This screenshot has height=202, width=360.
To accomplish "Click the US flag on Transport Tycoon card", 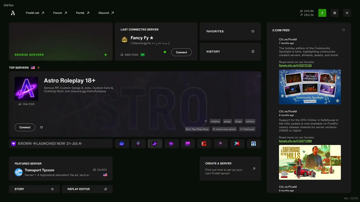I will coord(105,175).
